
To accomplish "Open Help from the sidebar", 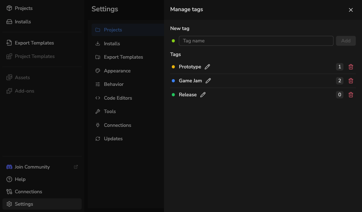I will 42,179.
